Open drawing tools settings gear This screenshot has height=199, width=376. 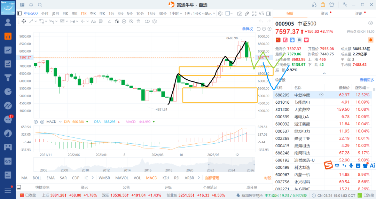(x=155, y=21)
